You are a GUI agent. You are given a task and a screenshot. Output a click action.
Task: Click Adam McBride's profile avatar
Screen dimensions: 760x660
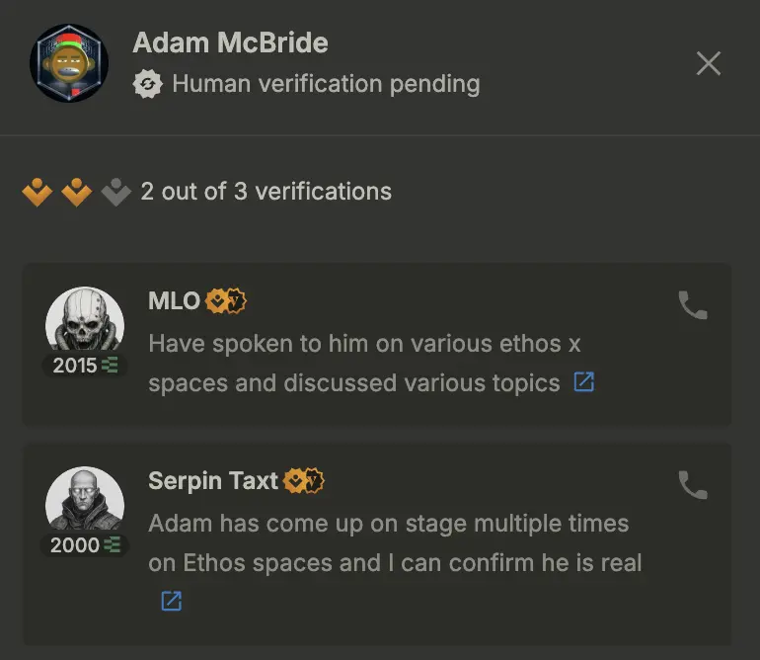pos(69,63)
